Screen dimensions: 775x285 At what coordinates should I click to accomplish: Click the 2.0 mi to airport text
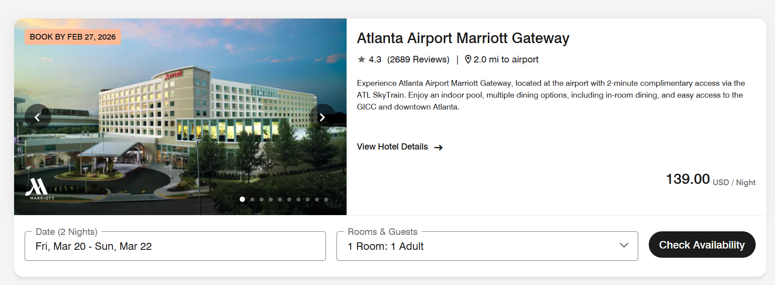[x=506, y=59]
